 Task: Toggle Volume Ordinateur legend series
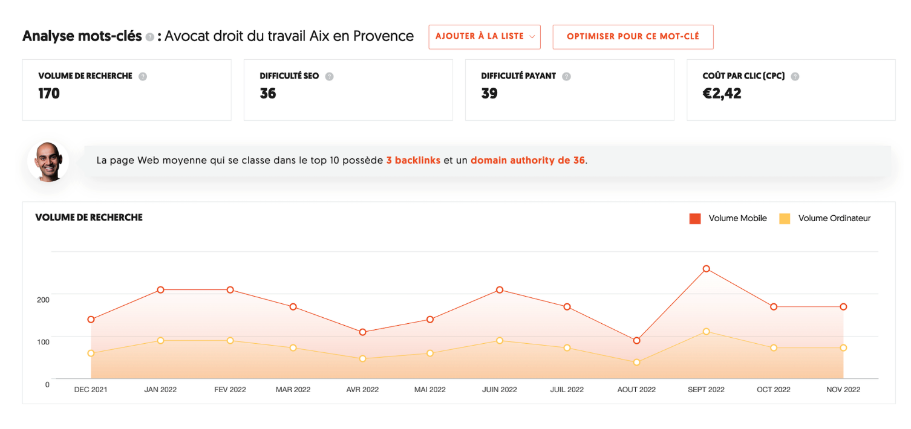point(824,219)
